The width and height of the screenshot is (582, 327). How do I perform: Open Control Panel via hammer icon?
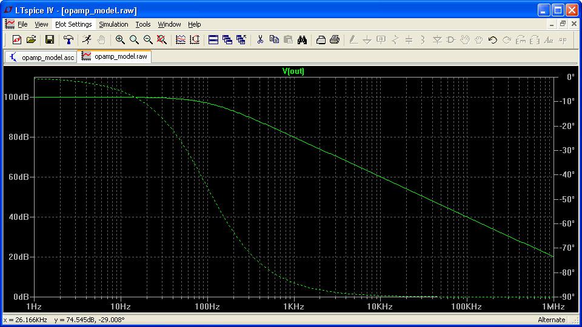pyautogui.click(x=69, y=40)
